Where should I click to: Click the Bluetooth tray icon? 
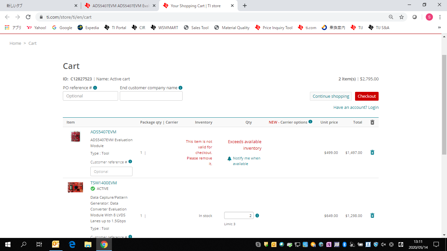click(345, 244)
